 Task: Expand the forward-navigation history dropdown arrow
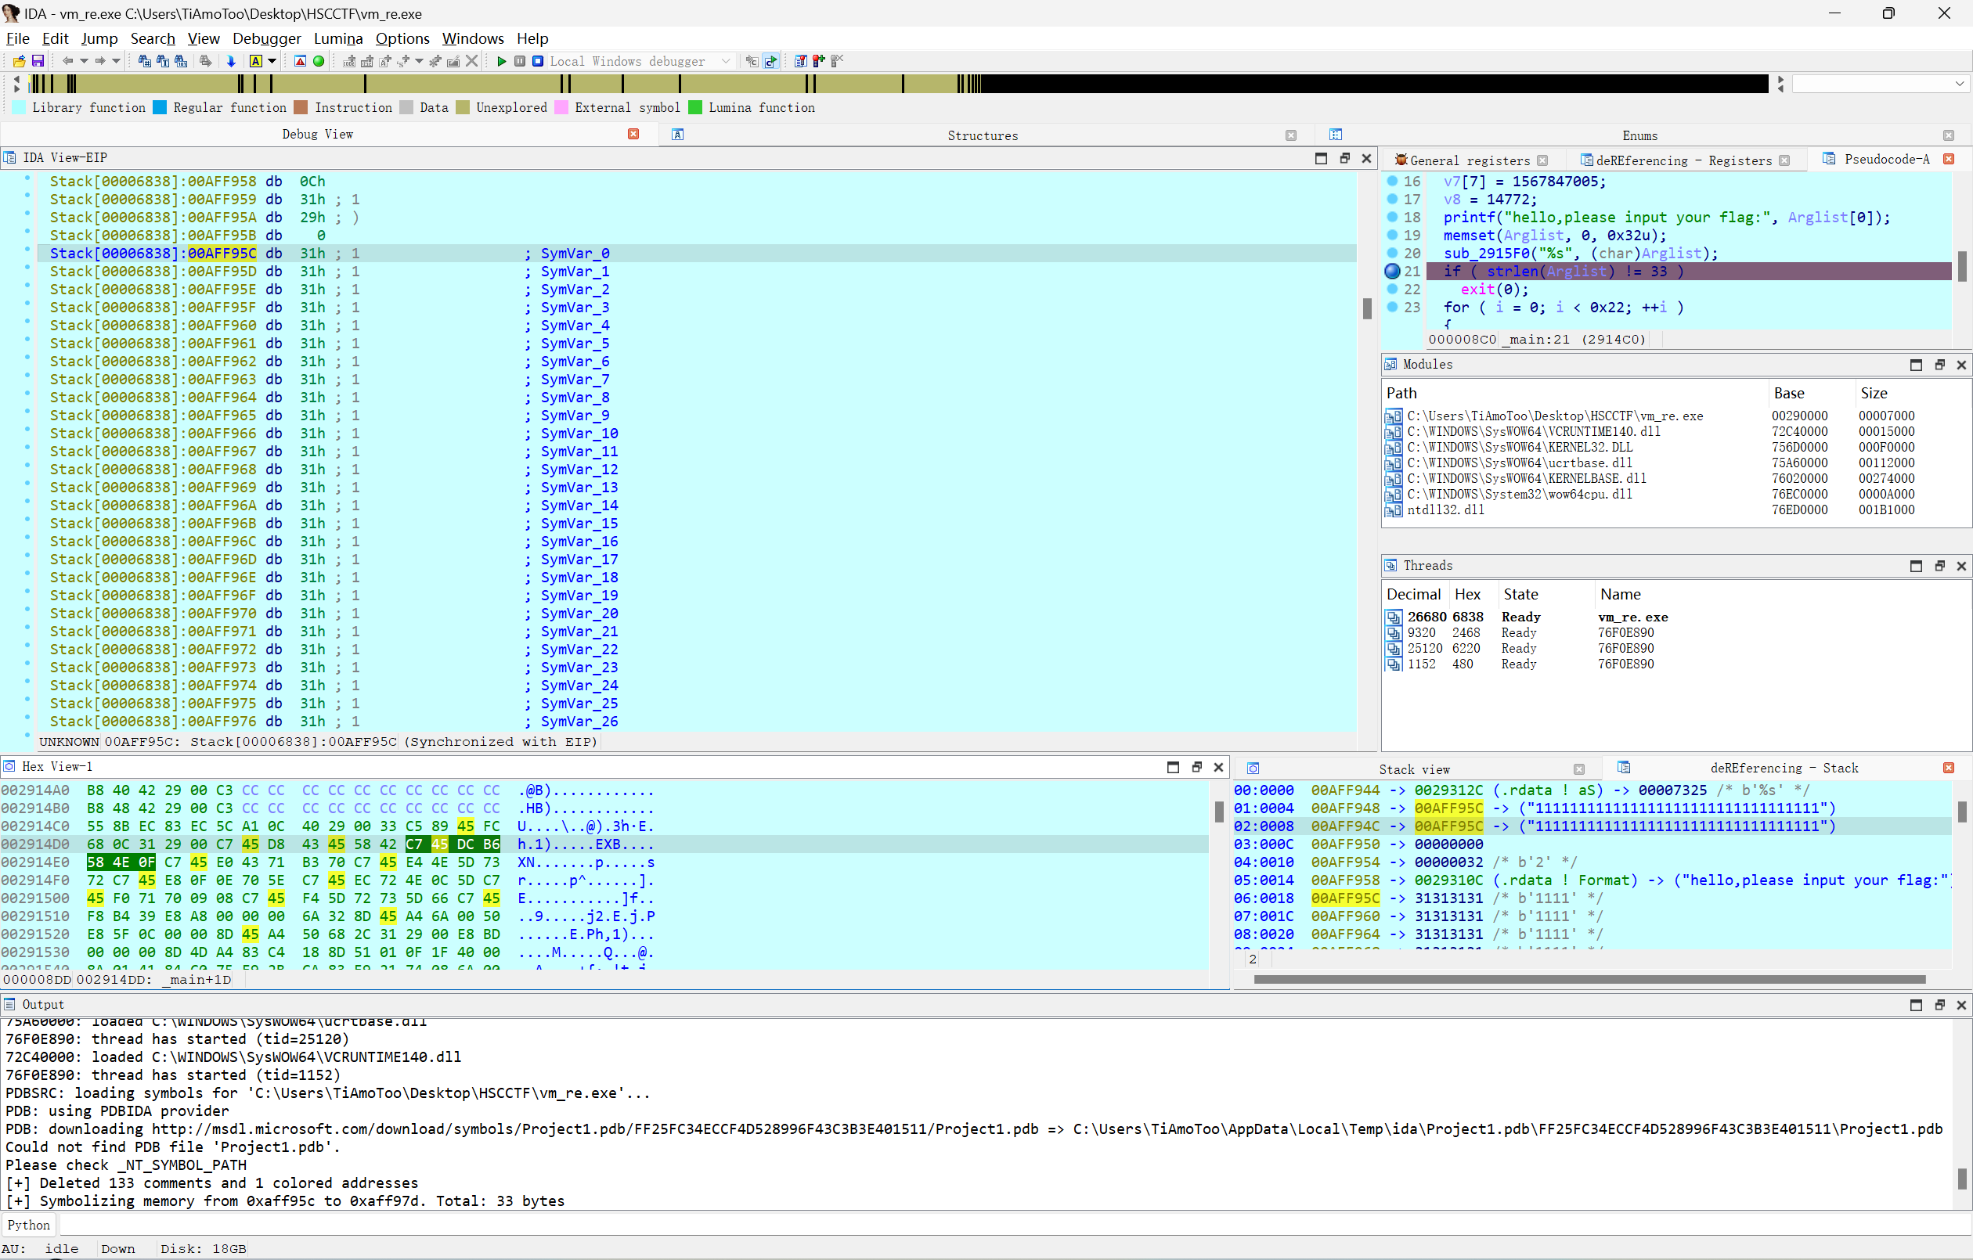point(117,62)
